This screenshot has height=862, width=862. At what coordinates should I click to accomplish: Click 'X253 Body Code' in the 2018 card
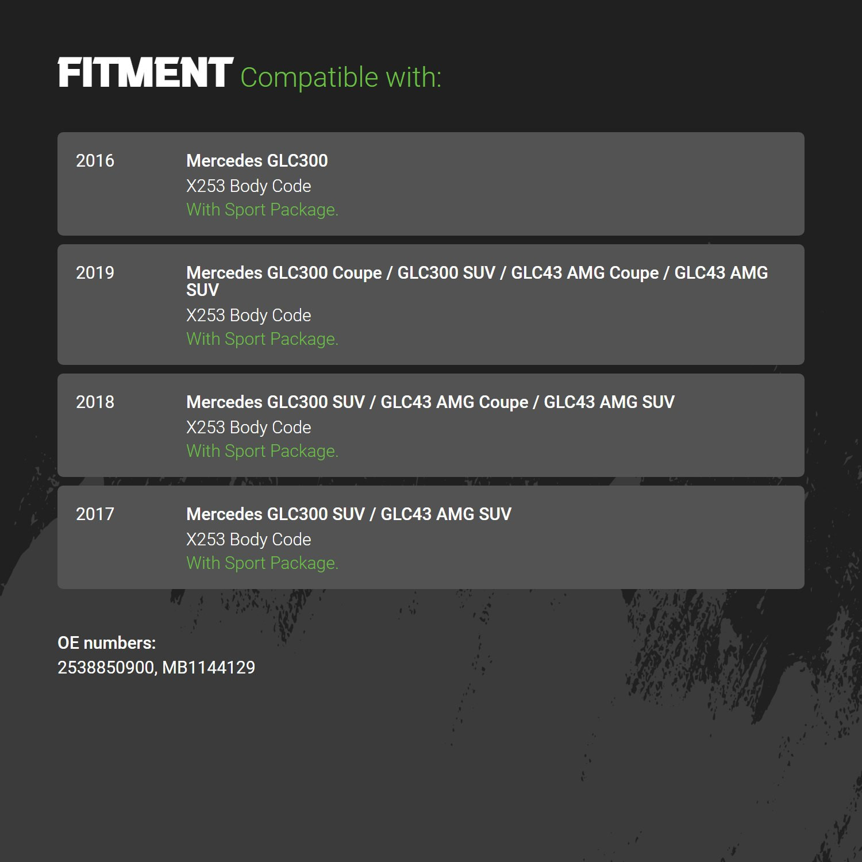[249, 428]
